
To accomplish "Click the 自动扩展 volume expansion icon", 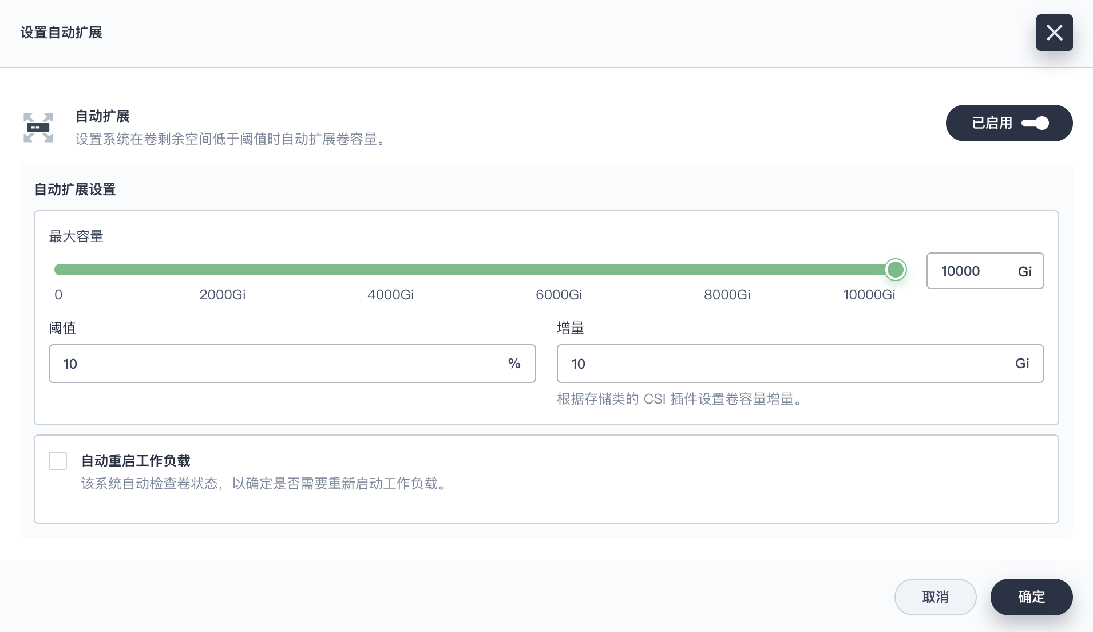I will coord(38,127).
